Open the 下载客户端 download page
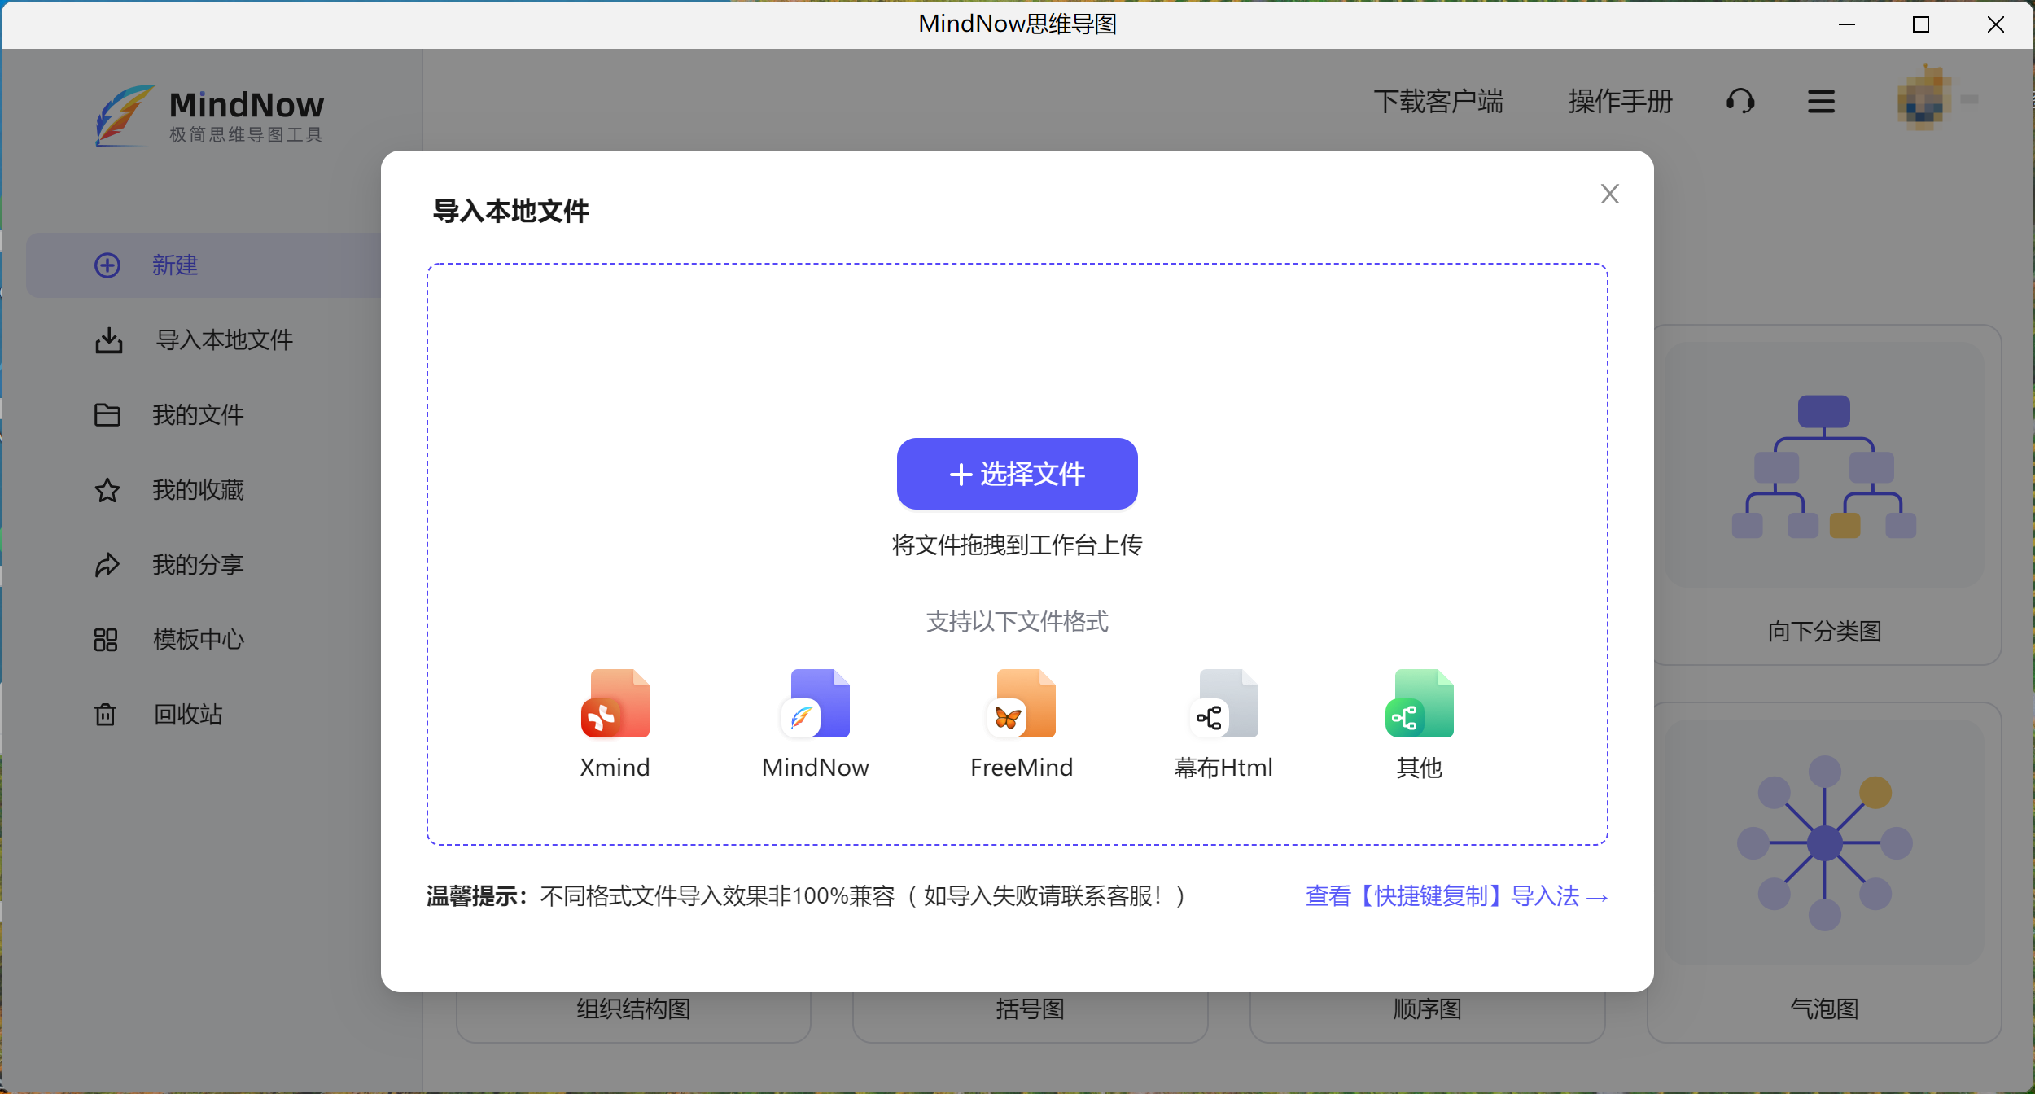The height and width of the screenshot is (1094, 2035). (1438, 101)
